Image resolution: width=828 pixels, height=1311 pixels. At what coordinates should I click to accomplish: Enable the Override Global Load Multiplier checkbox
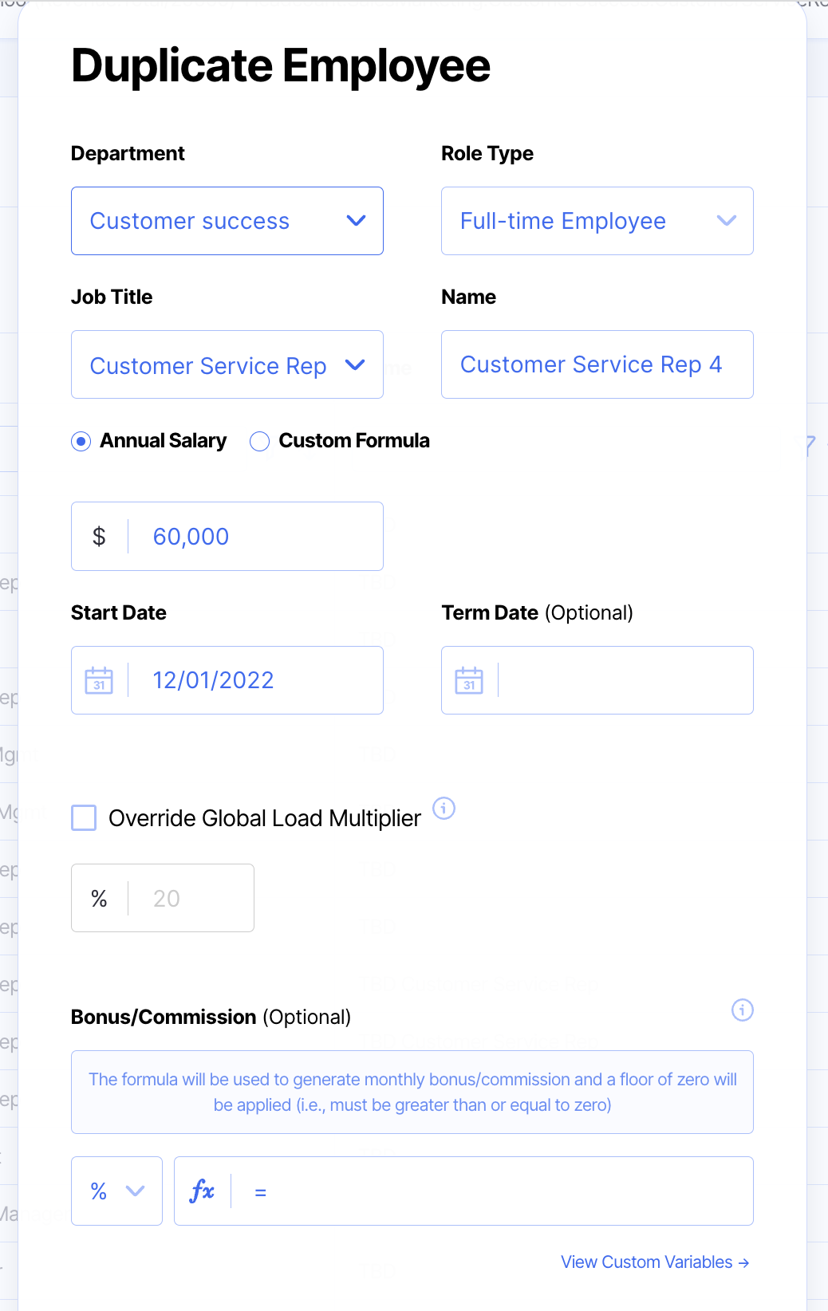pyautogui.click(x=84, y=818)
